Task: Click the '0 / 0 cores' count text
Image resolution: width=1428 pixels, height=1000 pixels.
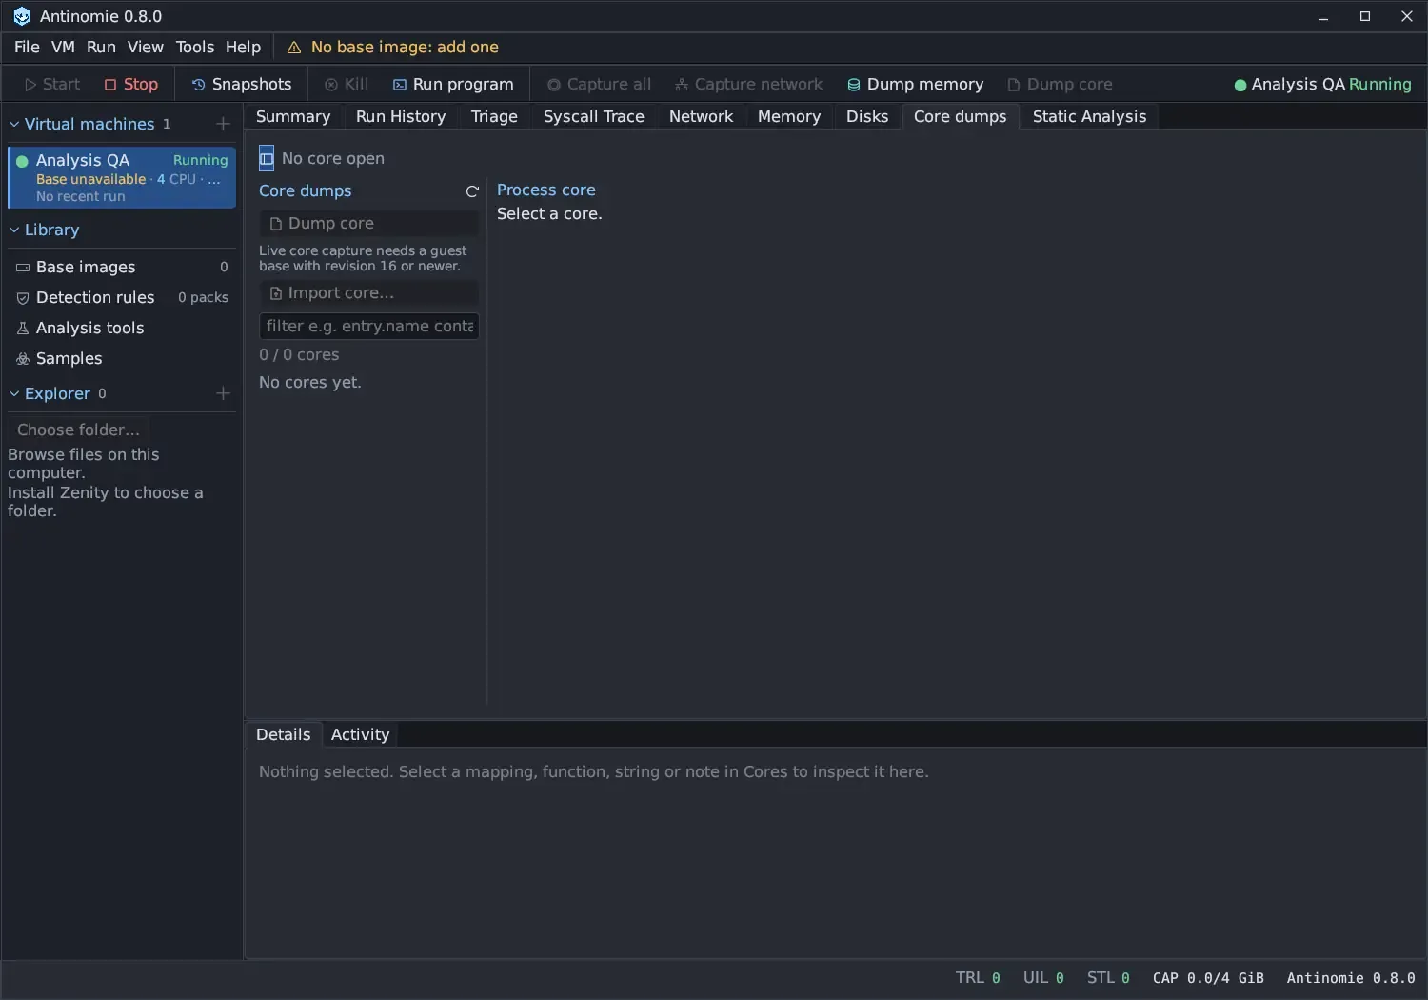Action: 299,354
